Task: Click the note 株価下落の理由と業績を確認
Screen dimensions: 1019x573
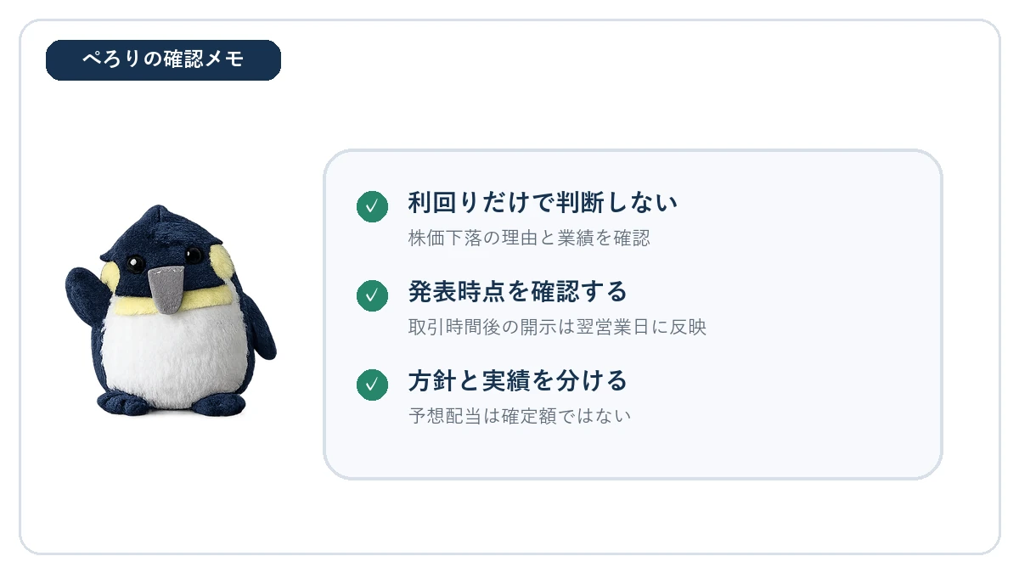Action: pos(529,239)
